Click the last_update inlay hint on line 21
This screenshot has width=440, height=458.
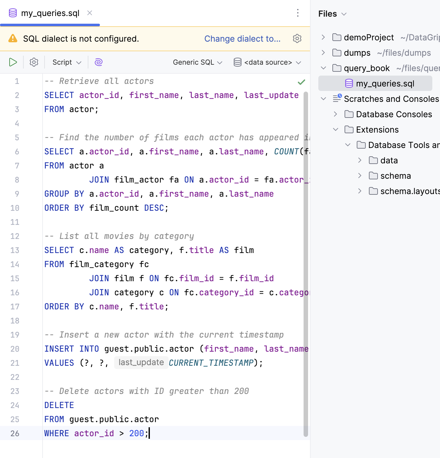pyautogui.click(x=141, y=362)
